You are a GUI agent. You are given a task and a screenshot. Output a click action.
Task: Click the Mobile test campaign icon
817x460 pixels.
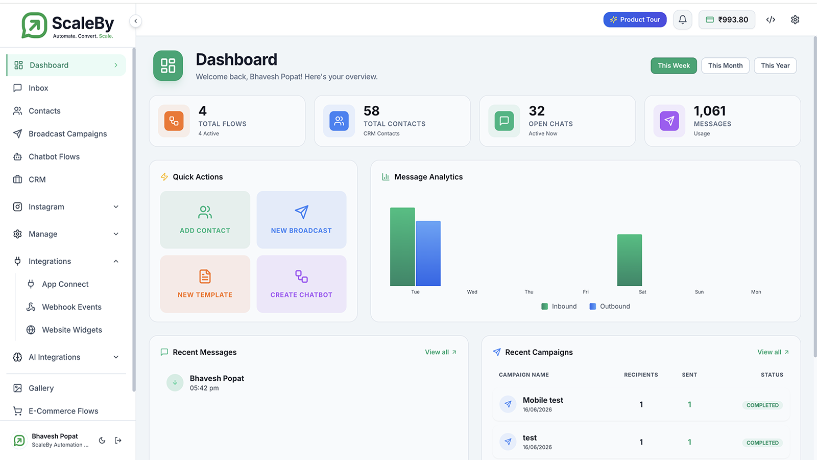(508, 404)
